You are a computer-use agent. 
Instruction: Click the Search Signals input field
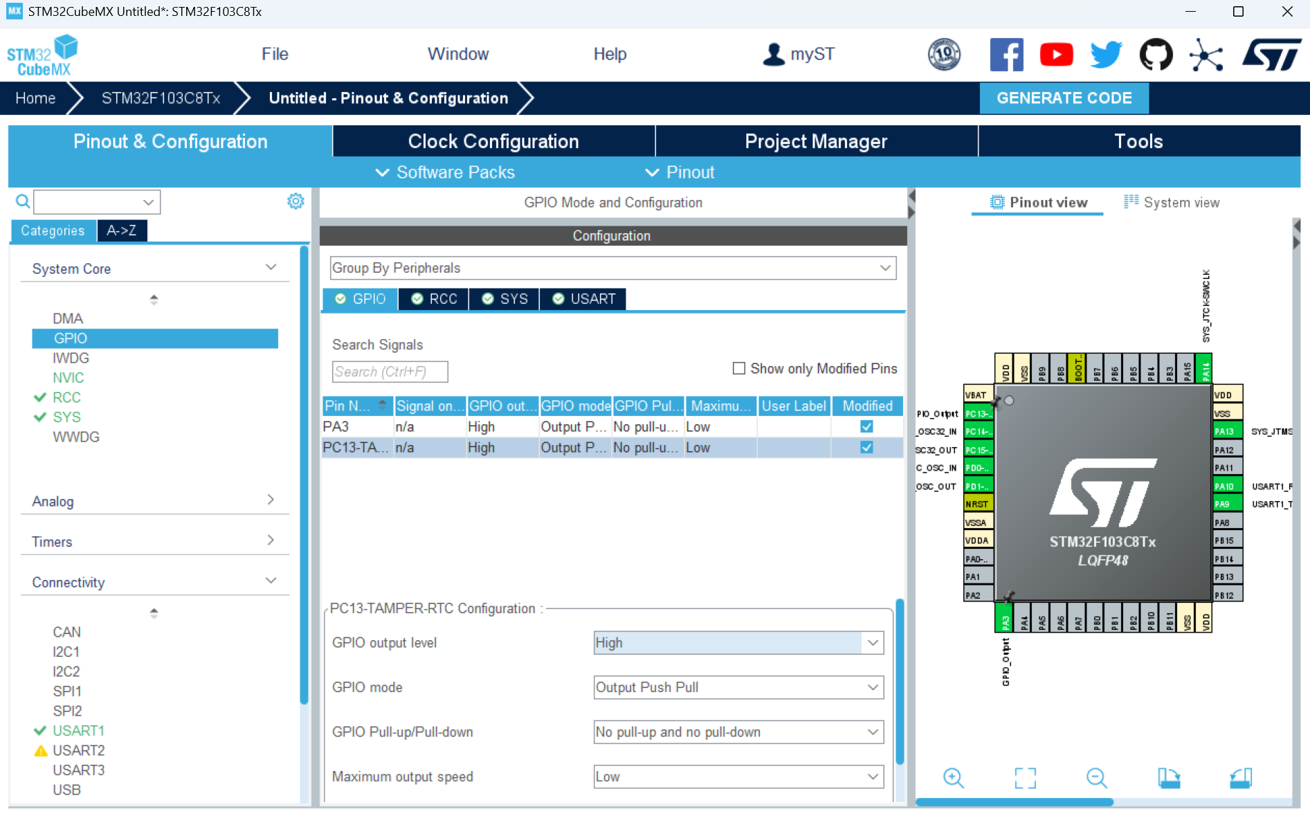coord(390,372)
